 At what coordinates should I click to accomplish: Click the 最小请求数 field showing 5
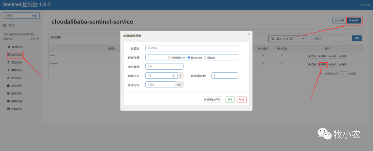coord(224,75)
